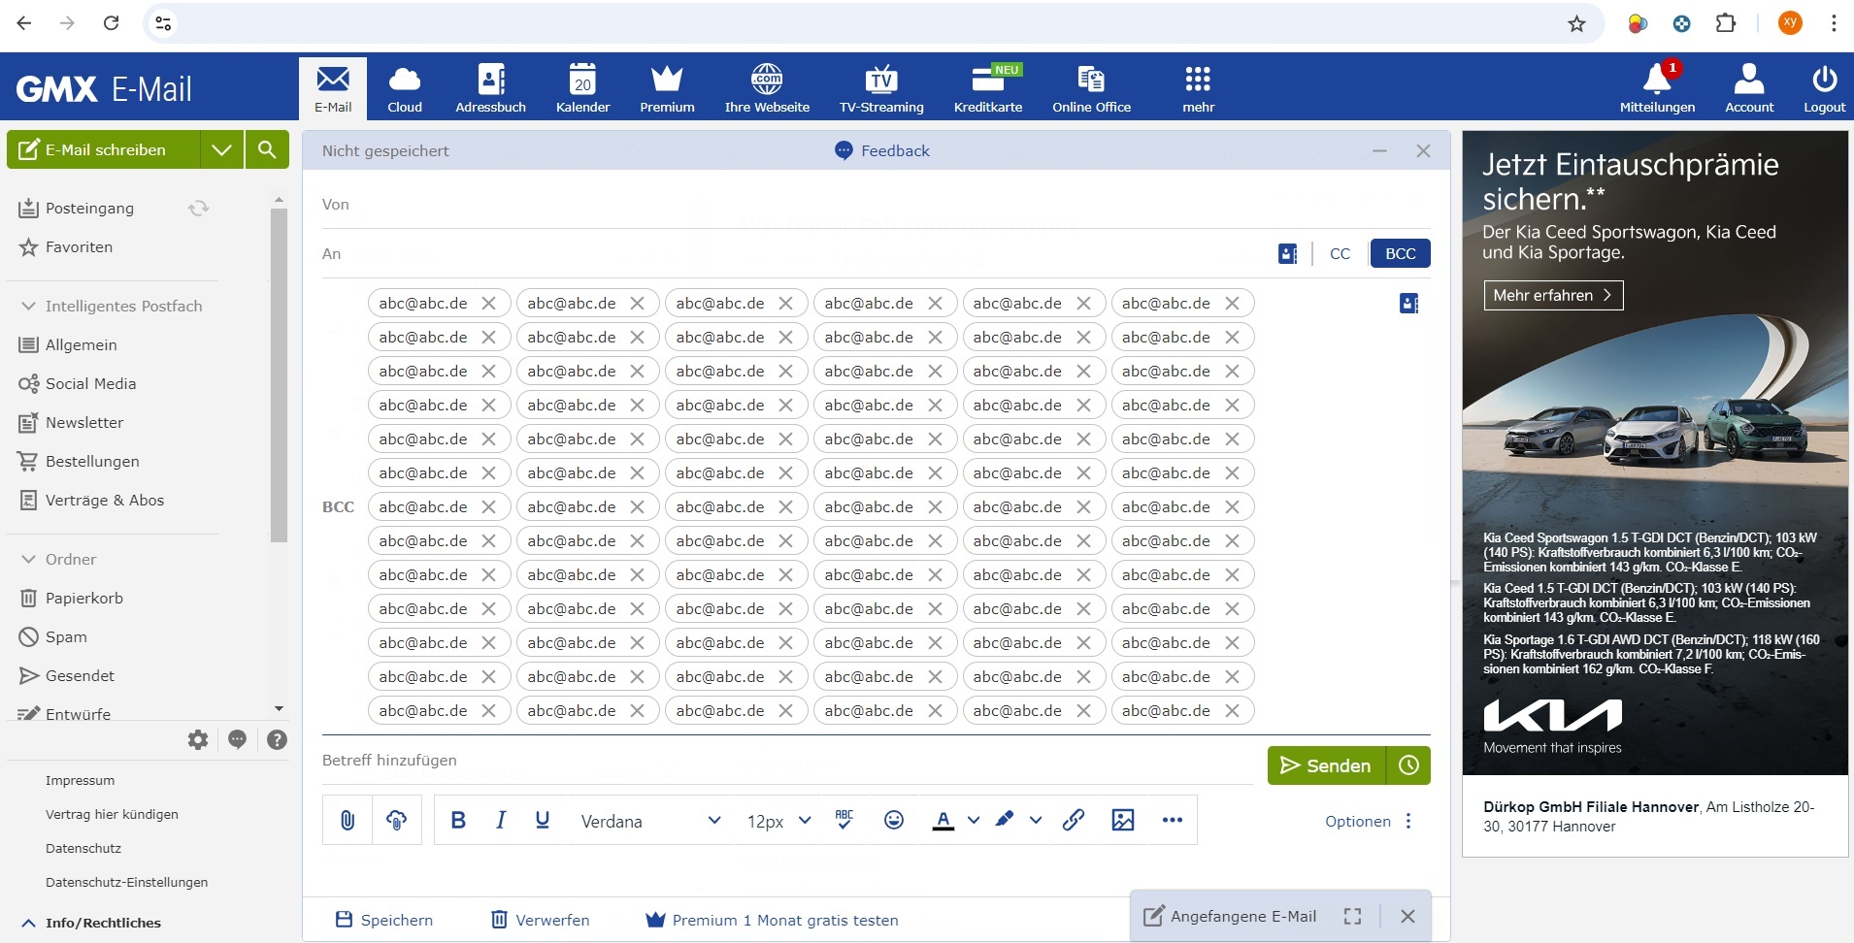Image resolution: width=1854 pixels, height=943 pixels.
Task: Open highlight color dropdown arrow
Action: [x=1036, y=821]
